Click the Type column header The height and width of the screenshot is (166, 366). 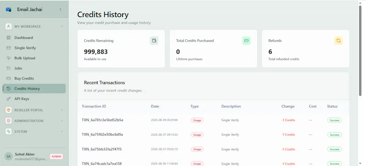pos(194,106)
